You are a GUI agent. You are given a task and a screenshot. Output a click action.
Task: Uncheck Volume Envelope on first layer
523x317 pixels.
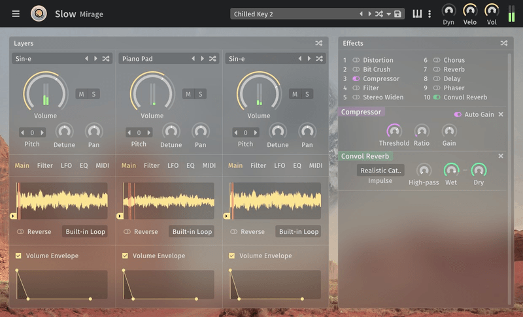point(18,256)
